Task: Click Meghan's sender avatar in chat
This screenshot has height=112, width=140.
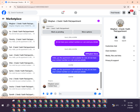Action: [44, 86]
